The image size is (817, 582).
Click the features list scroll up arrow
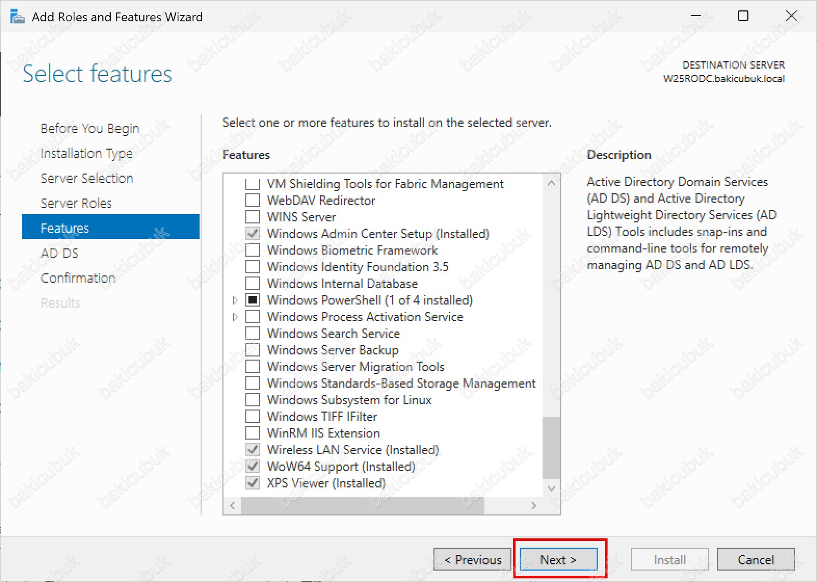tap(551, 183)
